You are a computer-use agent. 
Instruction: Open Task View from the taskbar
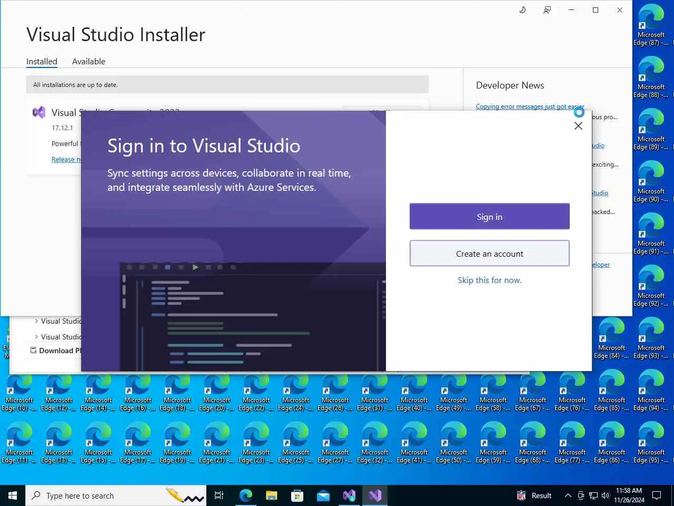click(x=219, y=495)
